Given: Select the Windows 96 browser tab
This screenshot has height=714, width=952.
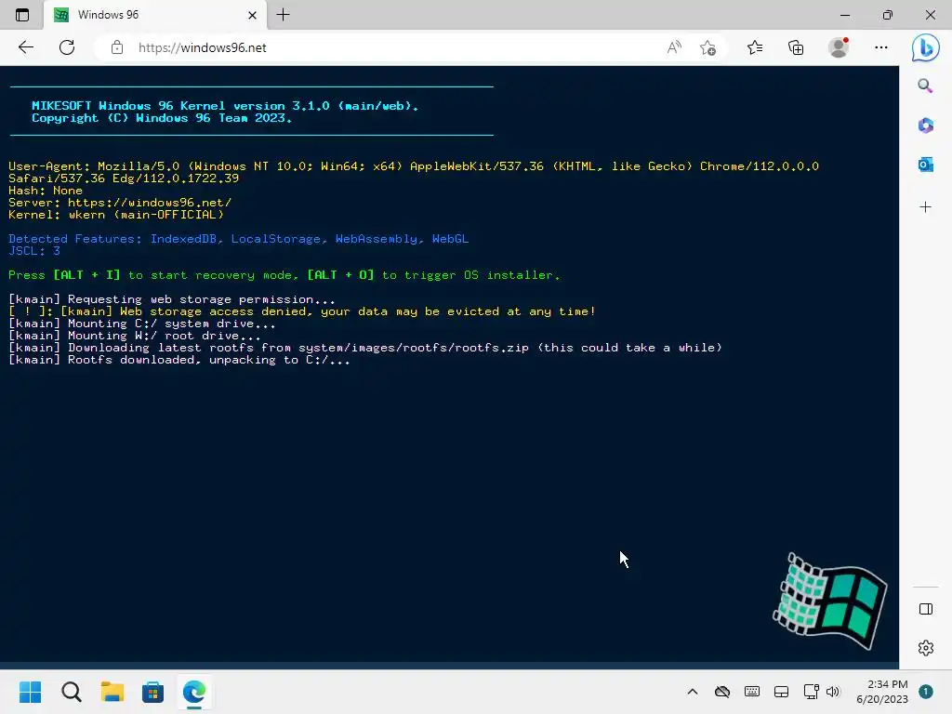Looking at the screenshot, I should tap(155, 15).
